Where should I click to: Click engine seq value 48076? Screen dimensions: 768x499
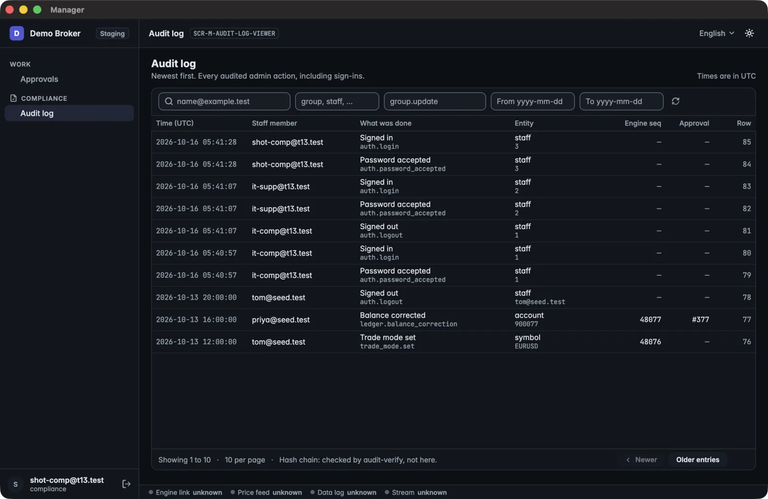click(650, 342)
